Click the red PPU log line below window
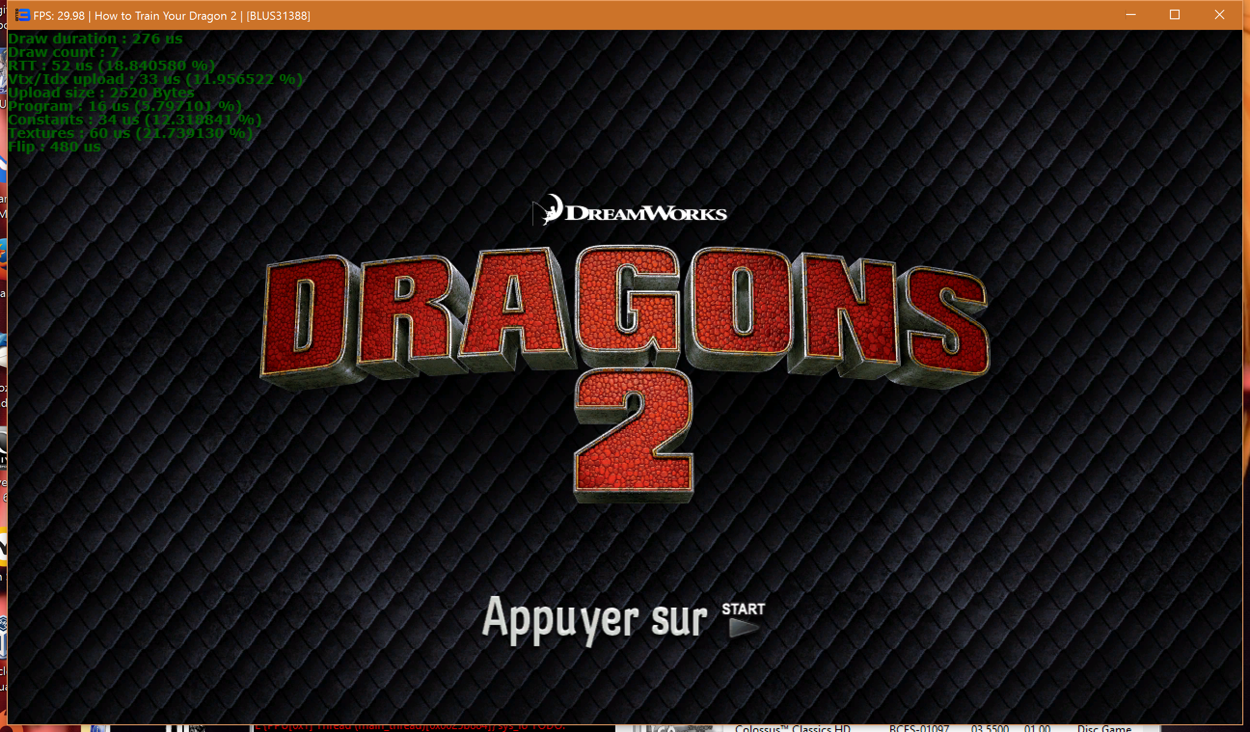 coord(409,727)
